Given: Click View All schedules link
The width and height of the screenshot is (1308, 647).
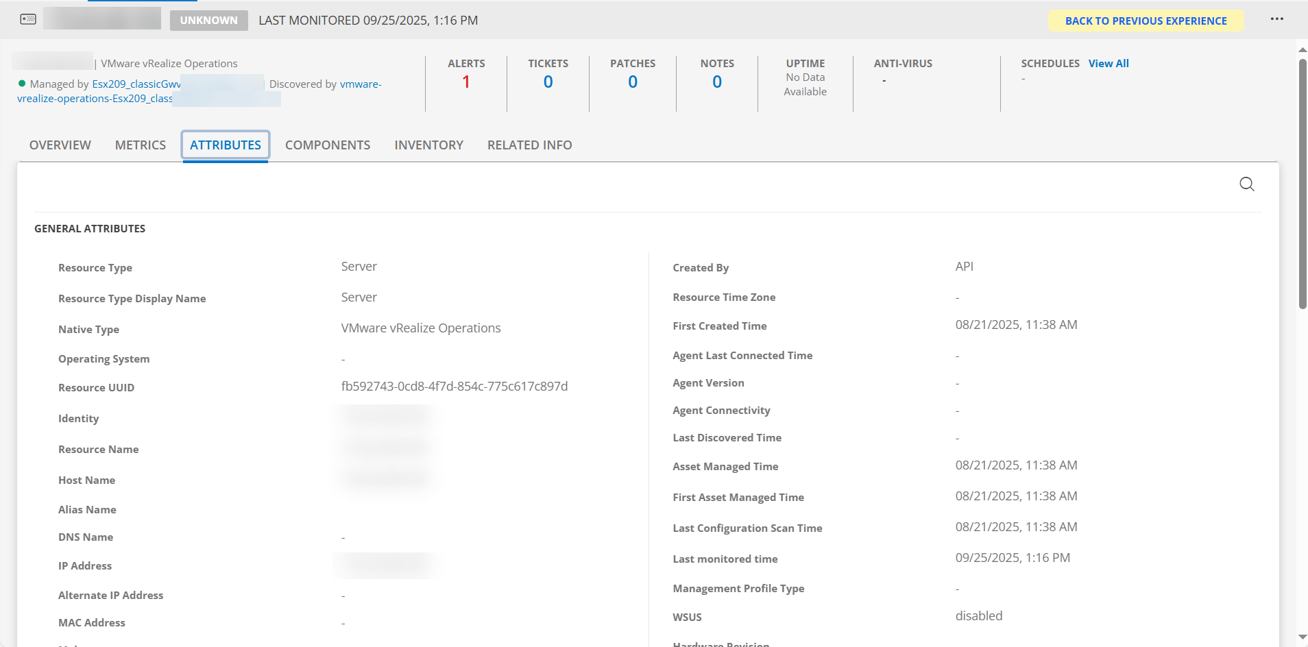Looking at the screenshot, I should point(1108,64).
